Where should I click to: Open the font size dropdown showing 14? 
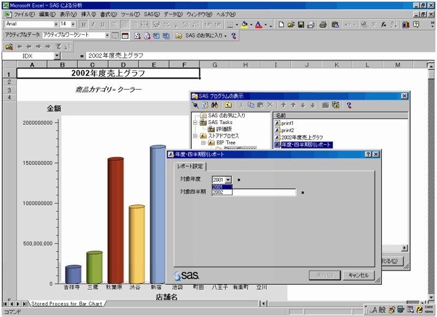[73, 24]
